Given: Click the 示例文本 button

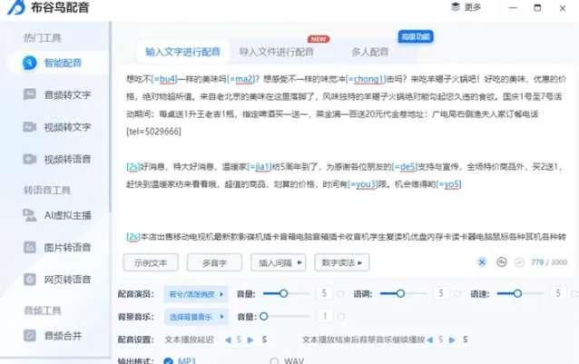Looking at the screenshot, I should point(151,262).
